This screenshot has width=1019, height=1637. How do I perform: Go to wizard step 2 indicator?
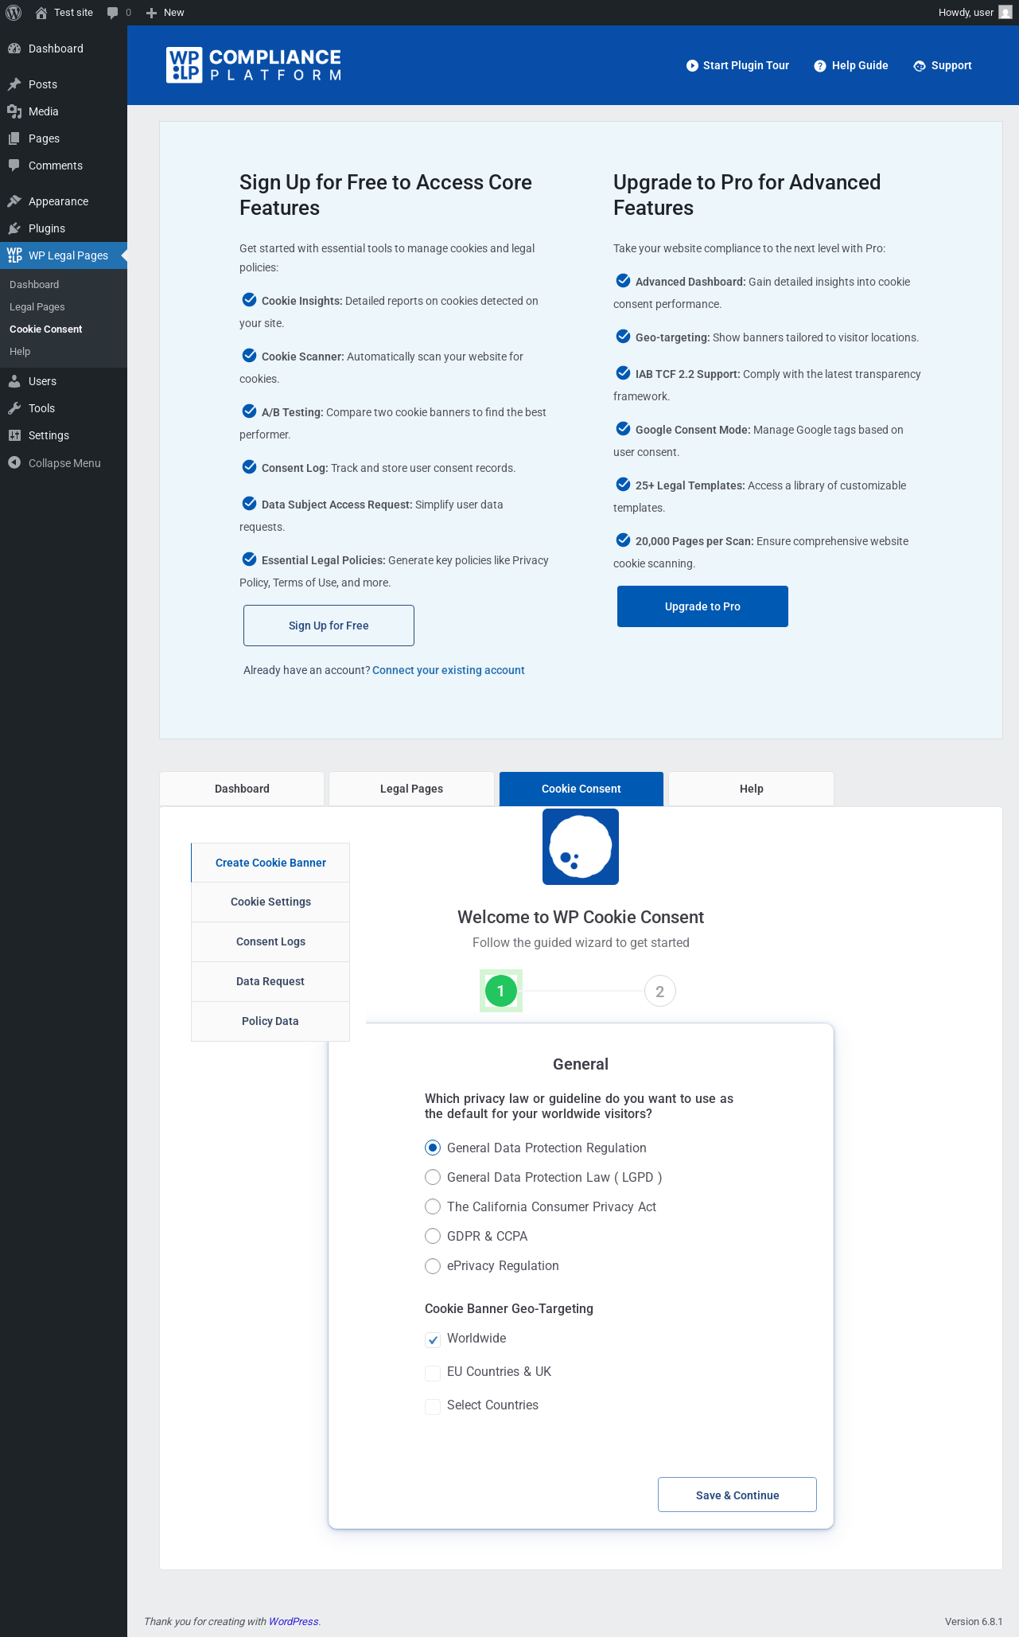tap(659, 991)
